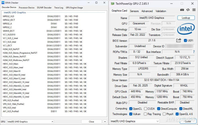Open the Validation tab in GPU-Z
This screenshot has width=198, height=125.
[161, 11]
